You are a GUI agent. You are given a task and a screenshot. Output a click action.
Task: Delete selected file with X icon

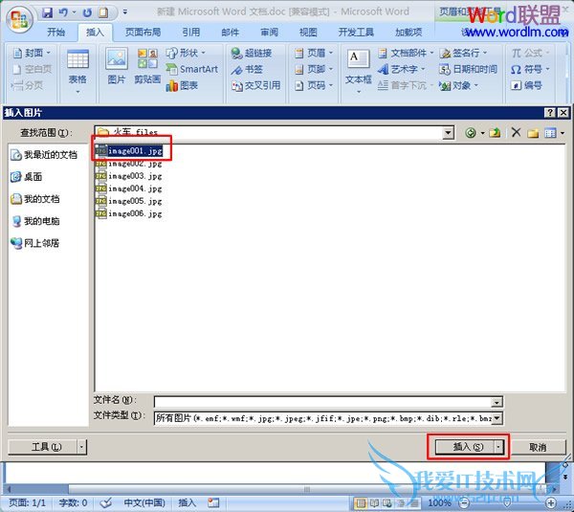pyautogui.click(x=517, y=132)
